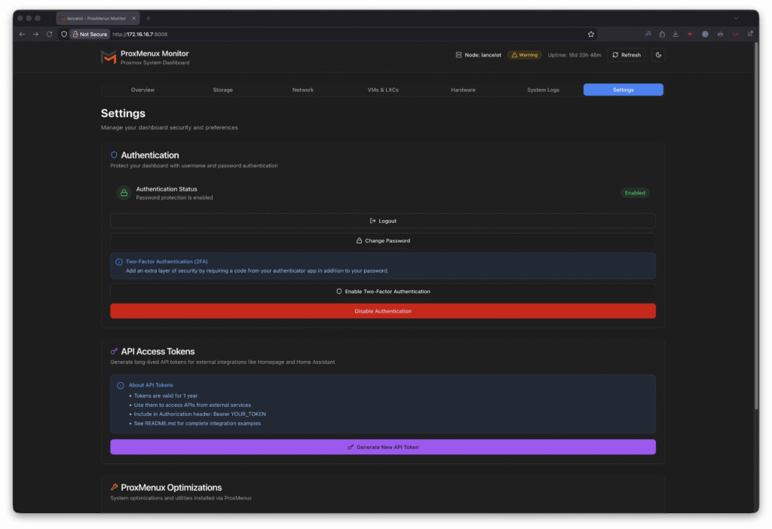Image resolution: width=772 pixels, height=529 pixels.
Task: Click the Change Password button
Action: [383, 241]
